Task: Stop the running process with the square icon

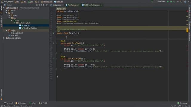Action: tap(178, 2)
